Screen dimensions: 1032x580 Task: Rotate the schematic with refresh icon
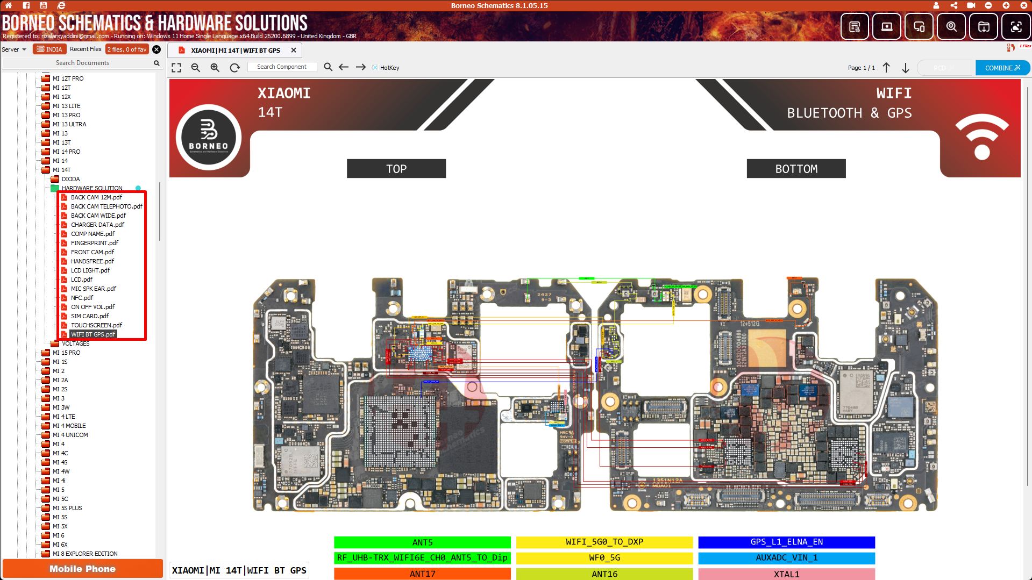tap(234, 68)
